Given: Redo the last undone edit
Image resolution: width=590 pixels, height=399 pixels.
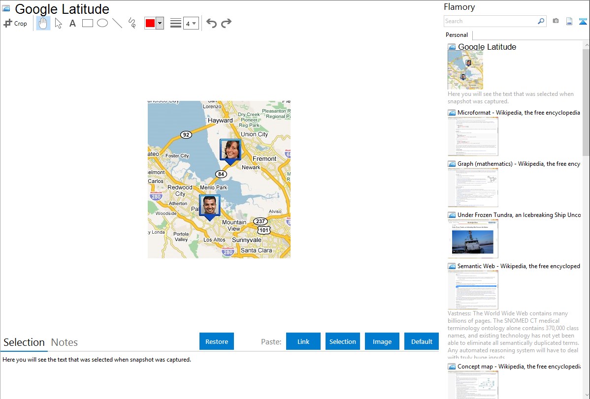Looking at the screenshot, I should point(226,23).
